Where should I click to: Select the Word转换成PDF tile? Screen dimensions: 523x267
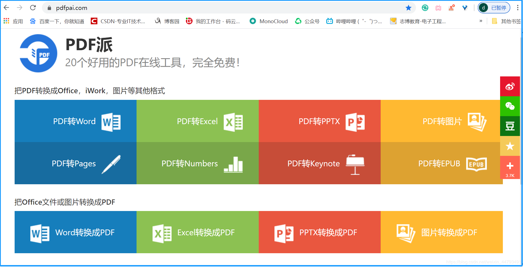(x=76, y=232)
